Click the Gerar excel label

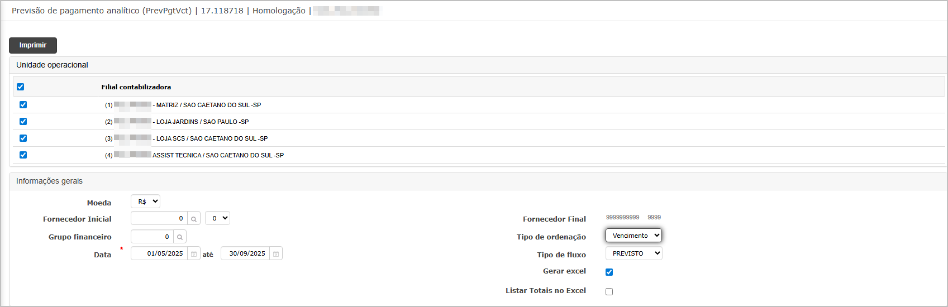[564, 271]
